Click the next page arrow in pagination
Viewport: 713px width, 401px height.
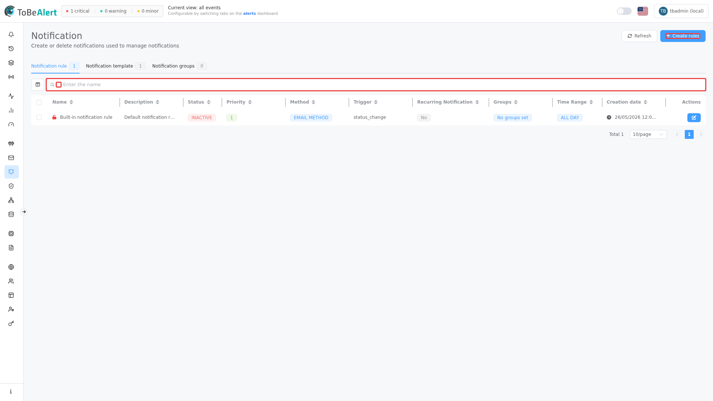coord(701,134)
